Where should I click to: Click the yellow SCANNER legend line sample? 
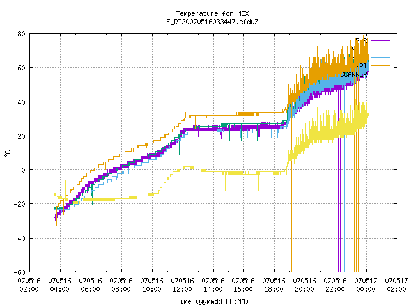pos(380,74)
